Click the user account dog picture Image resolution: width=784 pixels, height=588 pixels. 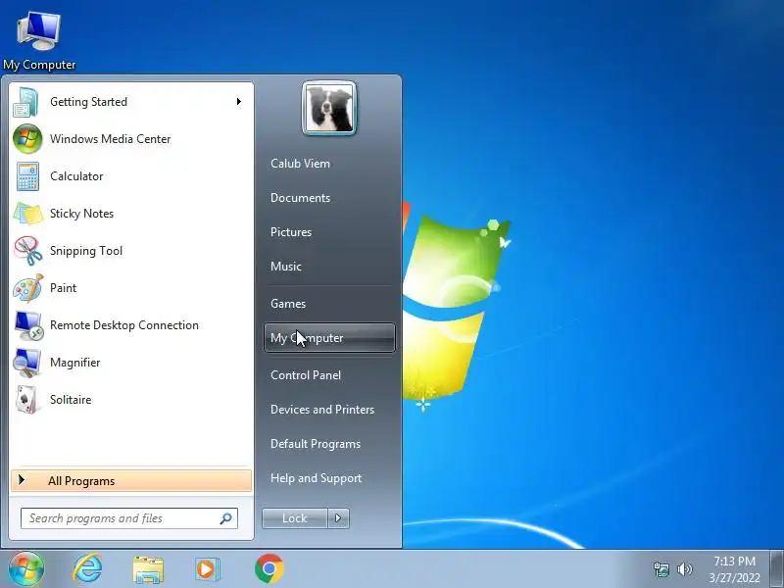[329, 108]
